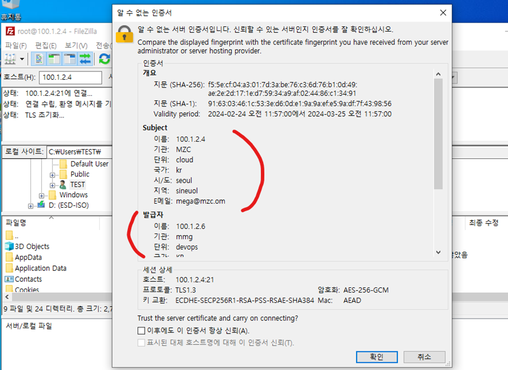Click the Contacts card icon

click(9, 279)
